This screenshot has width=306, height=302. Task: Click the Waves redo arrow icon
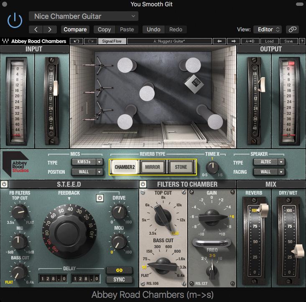pos(91,41)
